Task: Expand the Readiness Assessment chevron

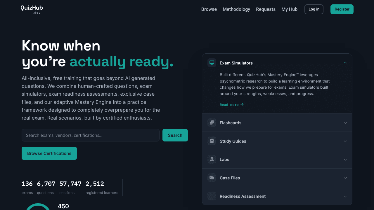Action: [345, 196]
